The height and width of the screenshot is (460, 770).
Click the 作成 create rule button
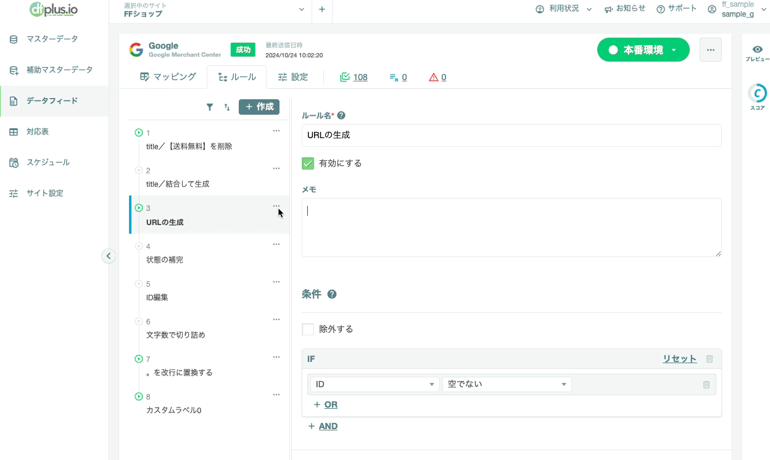(x=259, y=107)
